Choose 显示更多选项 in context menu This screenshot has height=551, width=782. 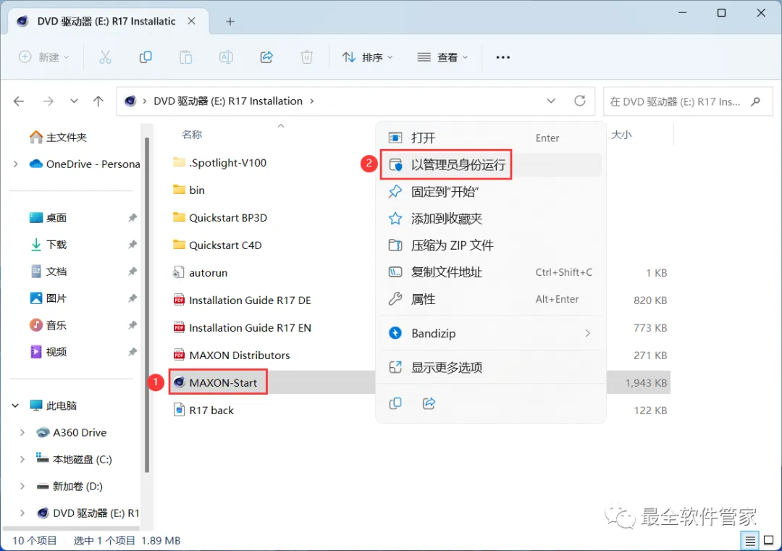coord(491,368)
